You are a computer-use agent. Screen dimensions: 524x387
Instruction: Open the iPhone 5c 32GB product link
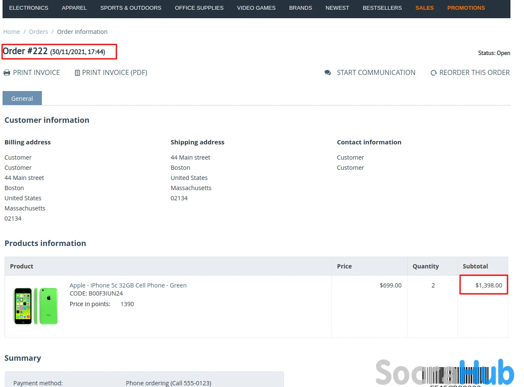(128, 285)
